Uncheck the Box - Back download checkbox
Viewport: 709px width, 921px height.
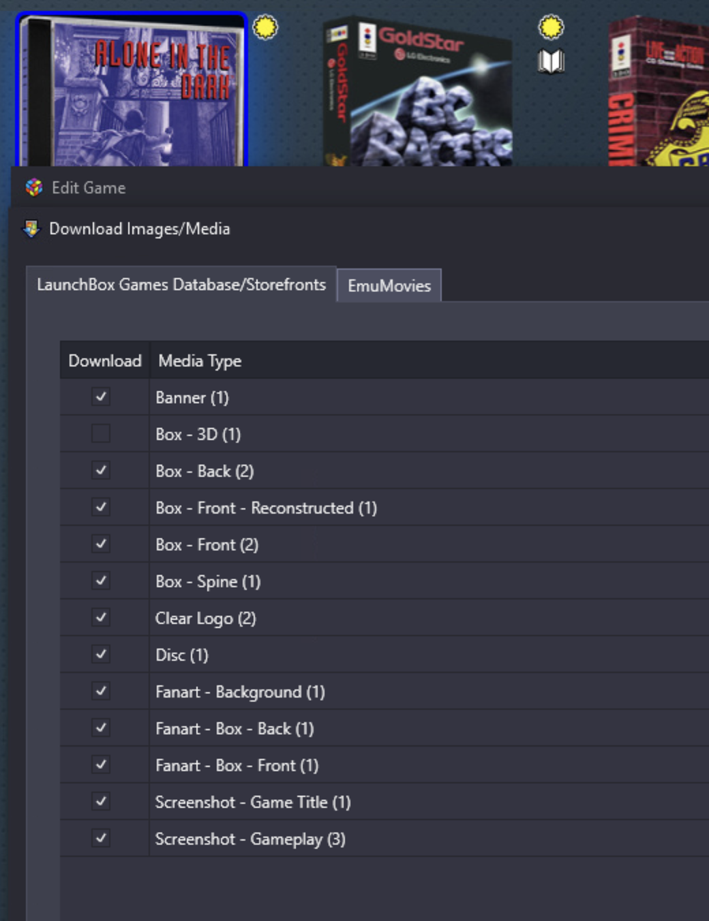click(x=101, y=470)
